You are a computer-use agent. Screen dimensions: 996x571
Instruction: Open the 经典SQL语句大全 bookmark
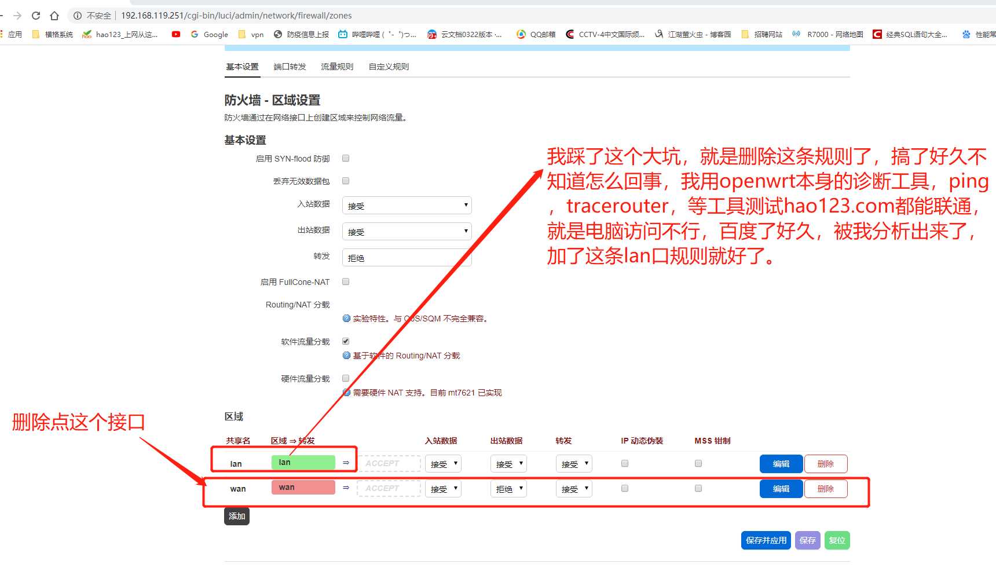pos(910,35)
